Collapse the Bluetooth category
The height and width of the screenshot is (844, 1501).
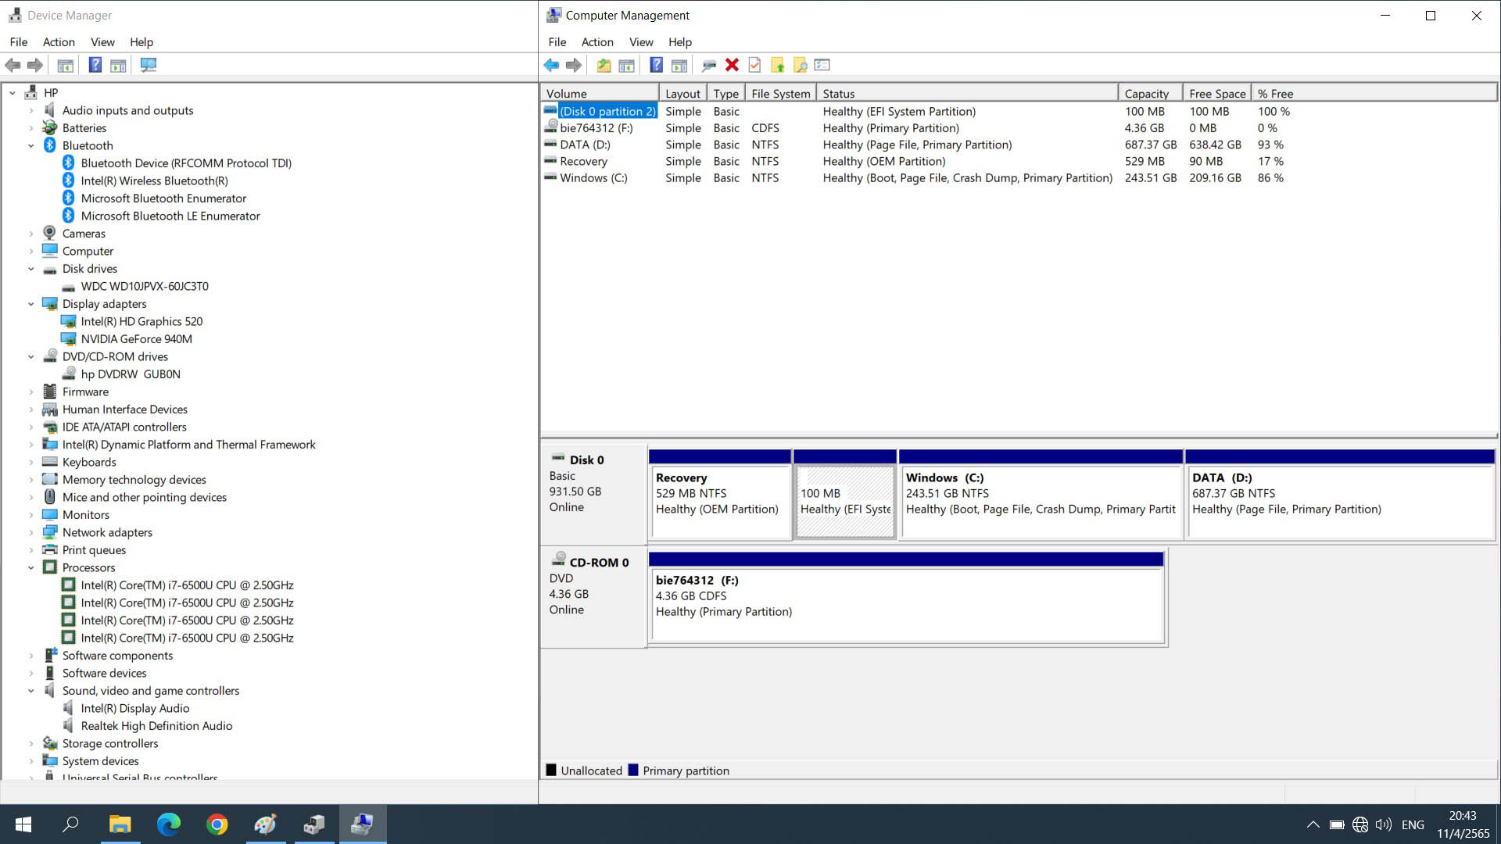pos(31,146)
